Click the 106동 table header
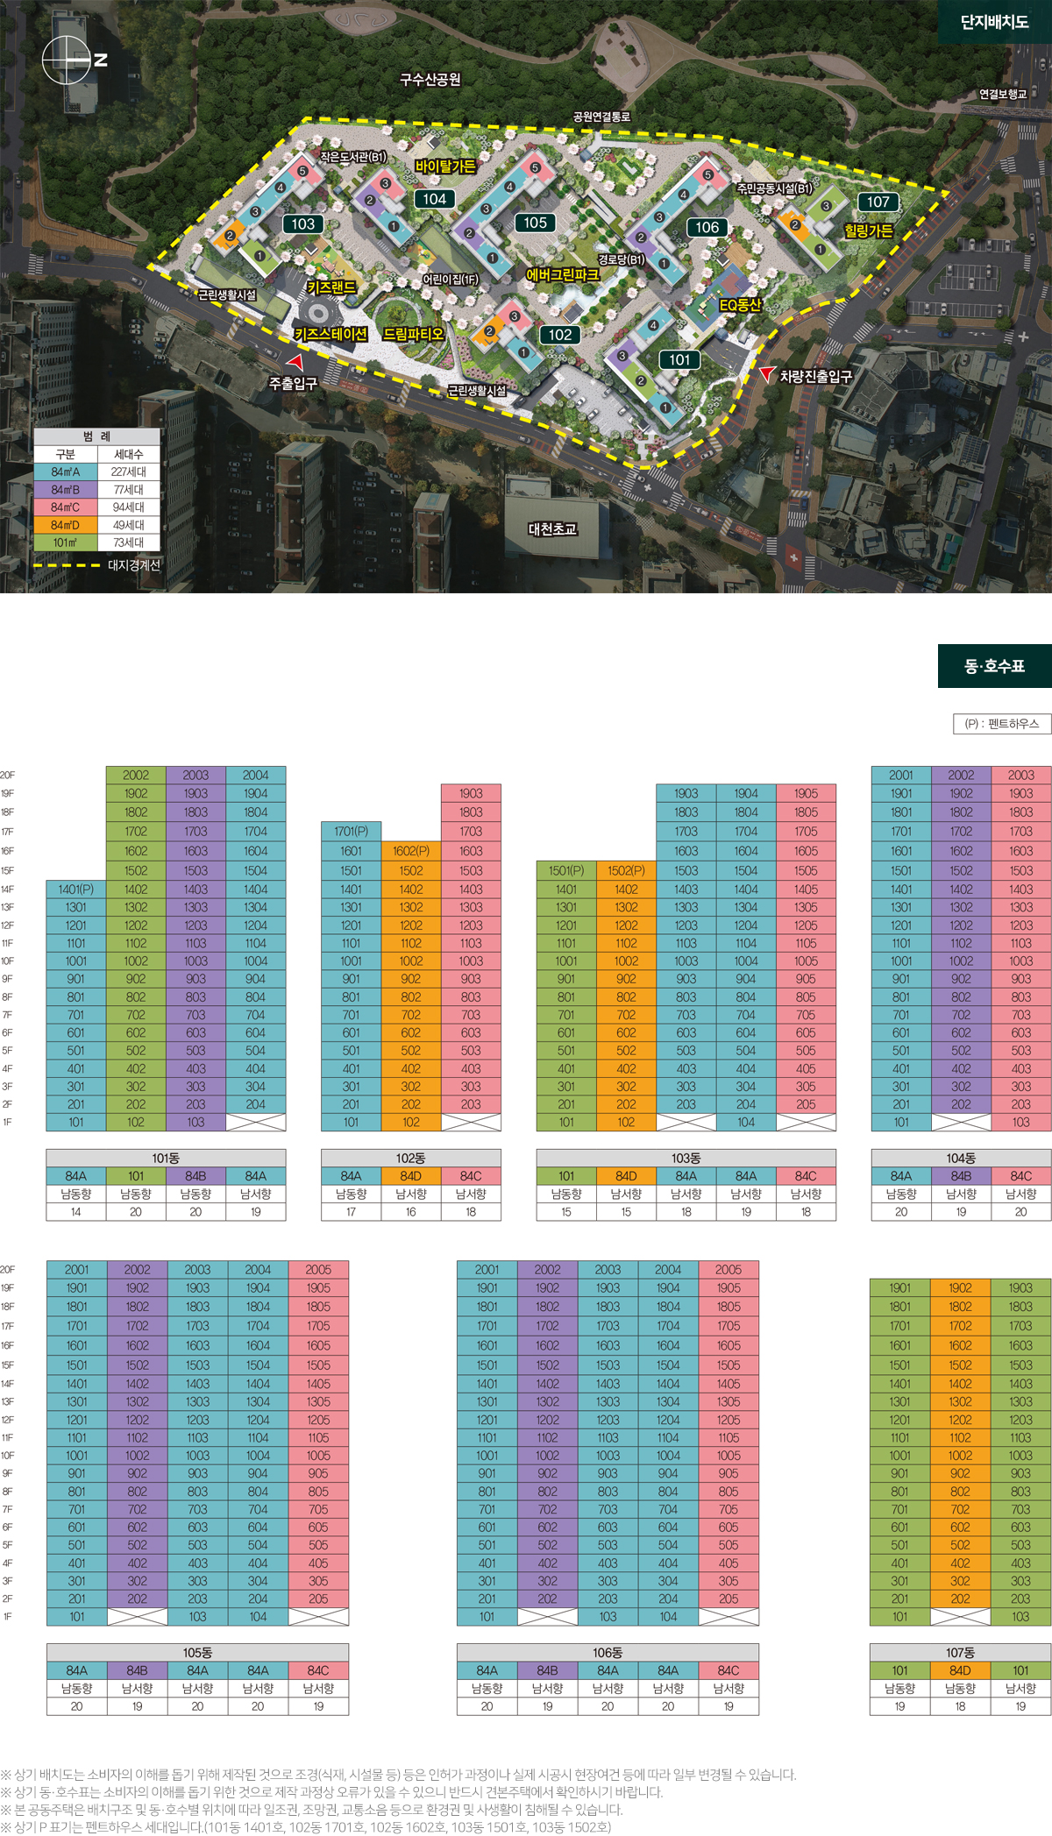Image resolution: width=1052 pixels, height=1836 pixels. pyautogui.click(x=608, y=1652)
